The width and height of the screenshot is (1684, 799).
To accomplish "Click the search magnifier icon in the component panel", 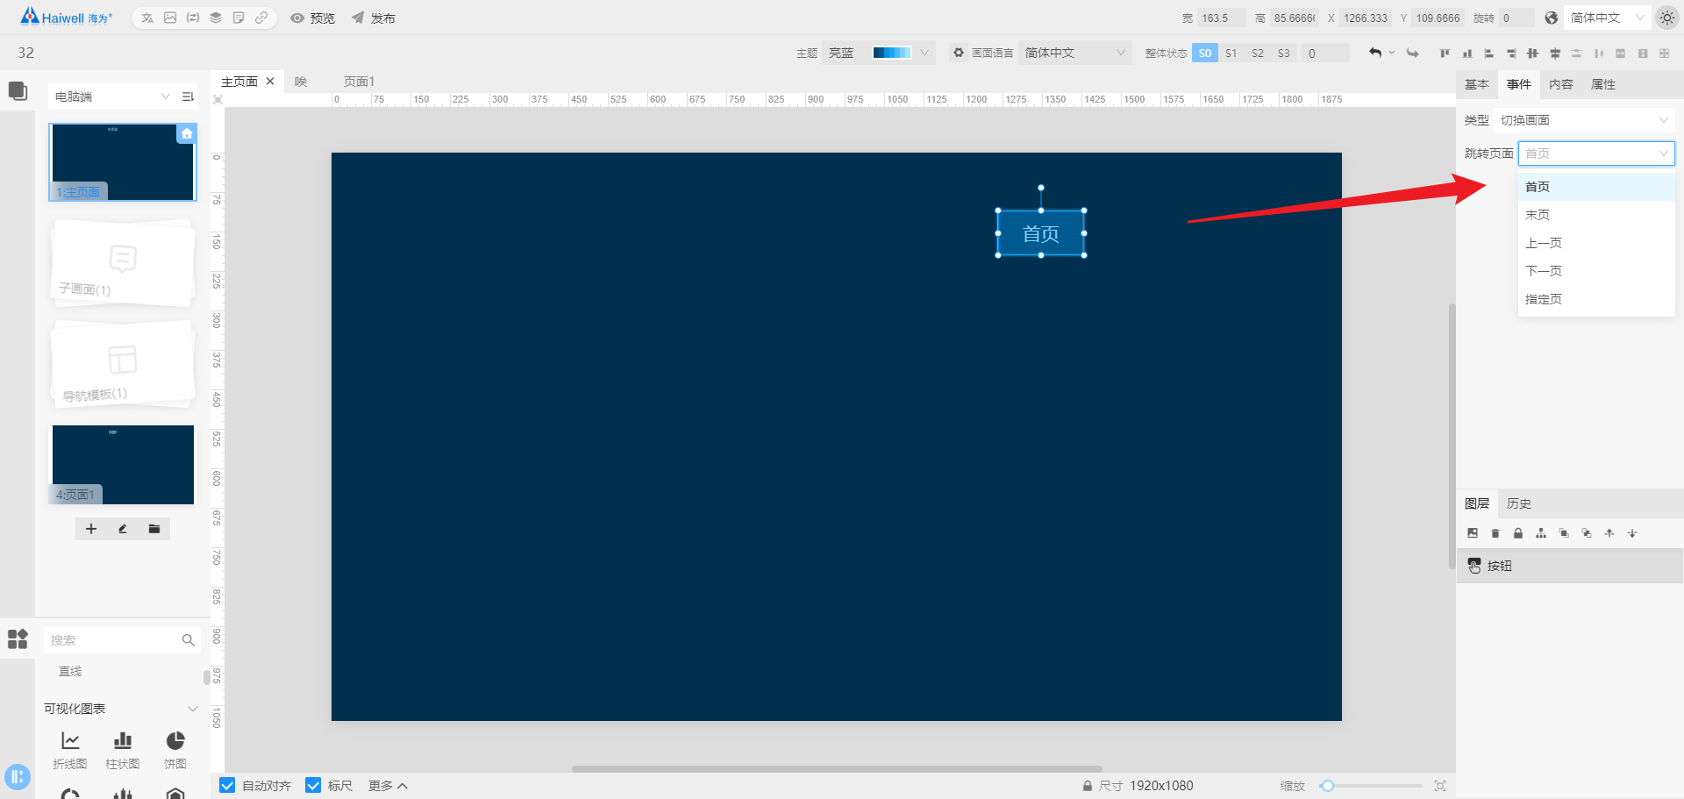I will click(x=188, y=640).
